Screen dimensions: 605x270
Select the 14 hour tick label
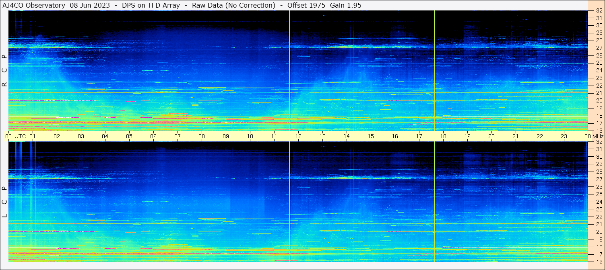click(x=347, y=136)
